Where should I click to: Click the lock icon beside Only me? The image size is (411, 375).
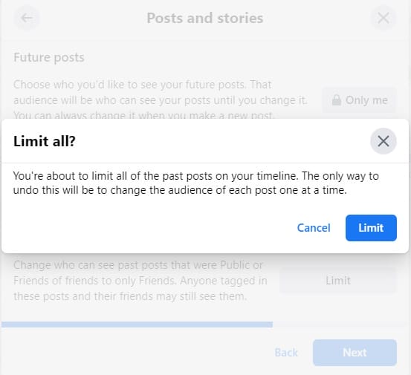[336, 100]
